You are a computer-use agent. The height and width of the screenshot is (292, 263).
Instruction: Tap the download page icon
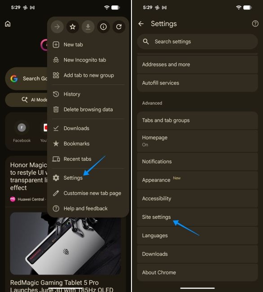(x=88, y=27)
